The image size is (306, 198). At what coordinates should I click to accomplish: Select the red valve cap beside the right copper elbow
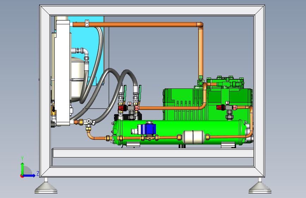click(x=221, y=107)
